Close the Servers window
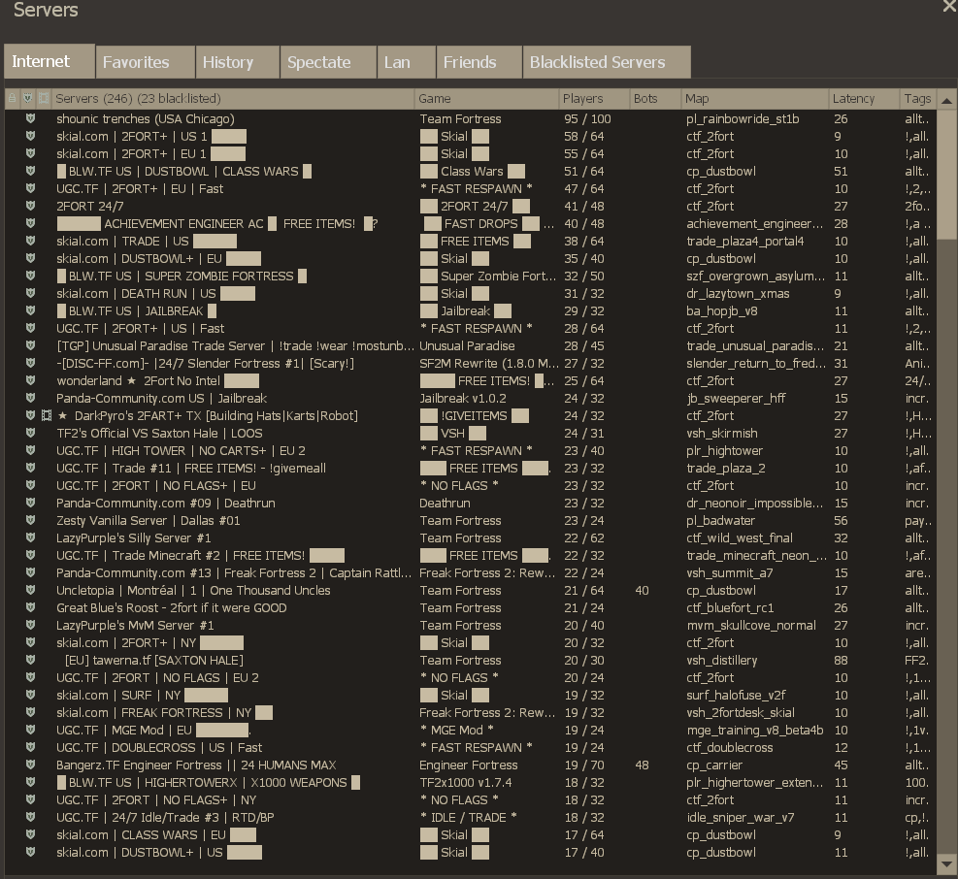The width and height of the screenshot is (958, 879). tap(949, 7)
